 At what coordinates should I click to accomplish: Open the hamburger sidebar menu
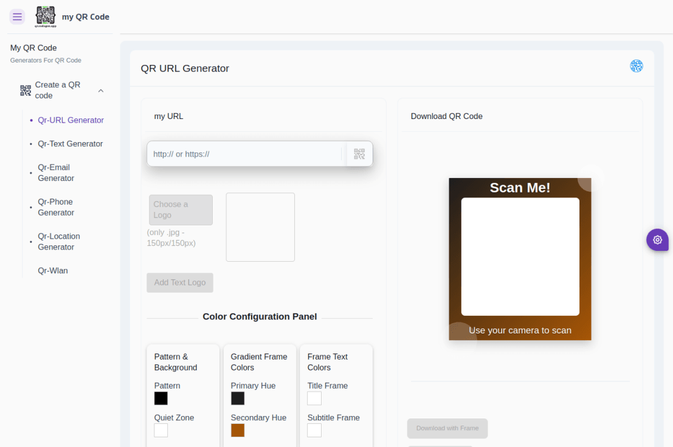pyautogui.click(x=17, y=17)
